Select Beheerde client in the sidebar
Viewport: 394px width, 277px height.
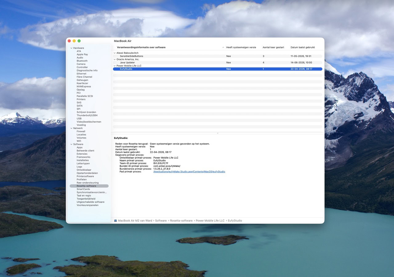(86, 151)
